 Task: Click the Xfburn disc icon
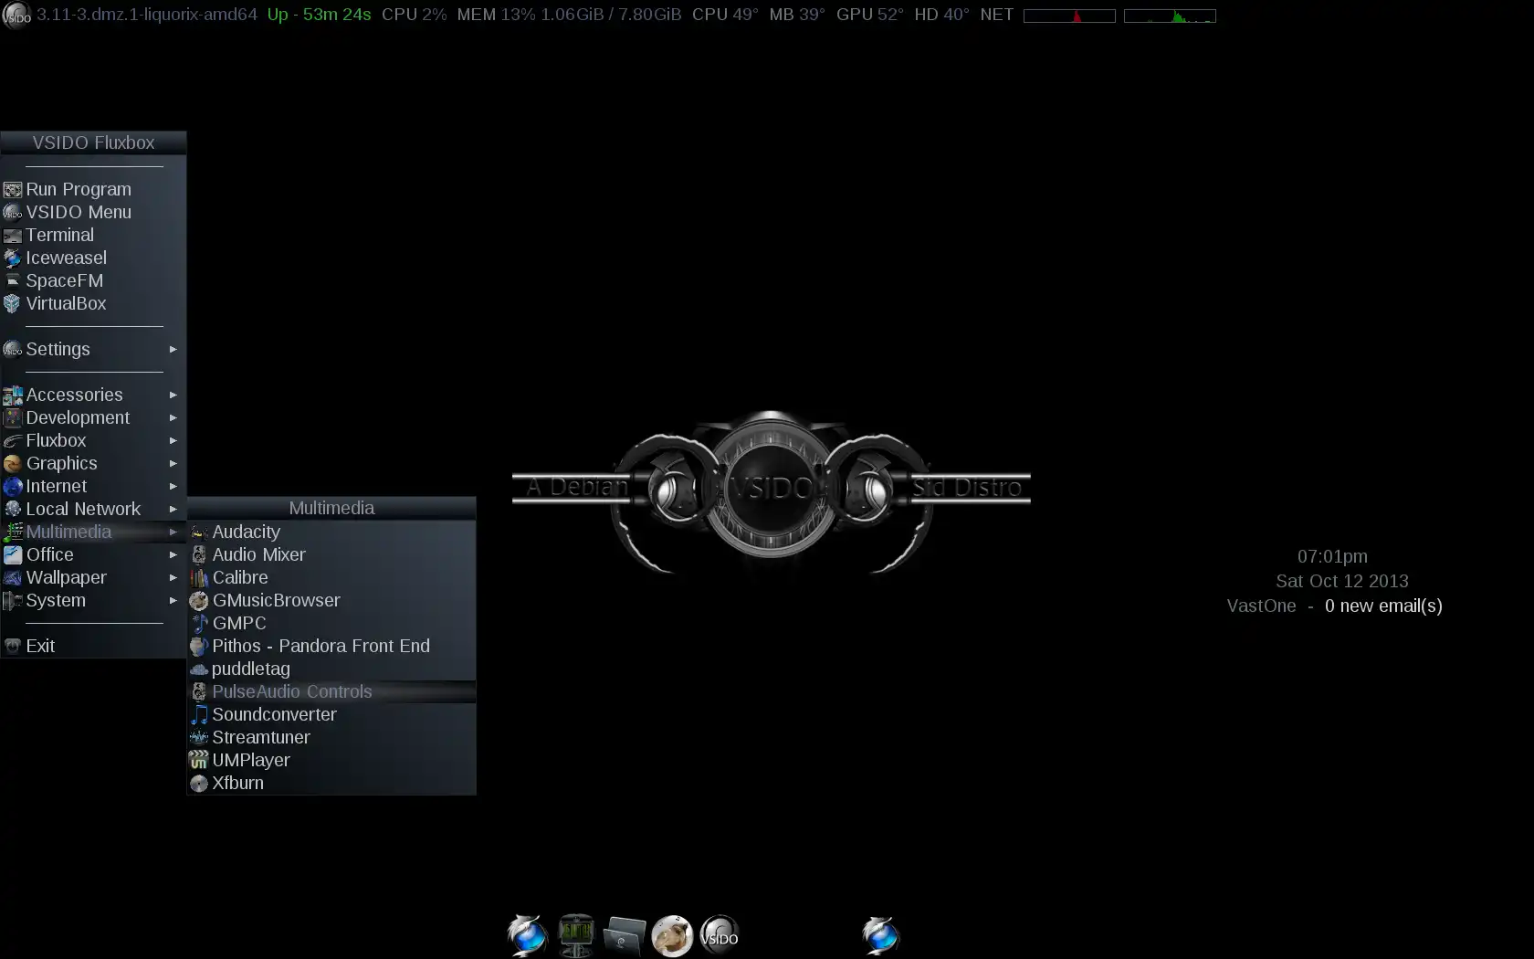199,784
